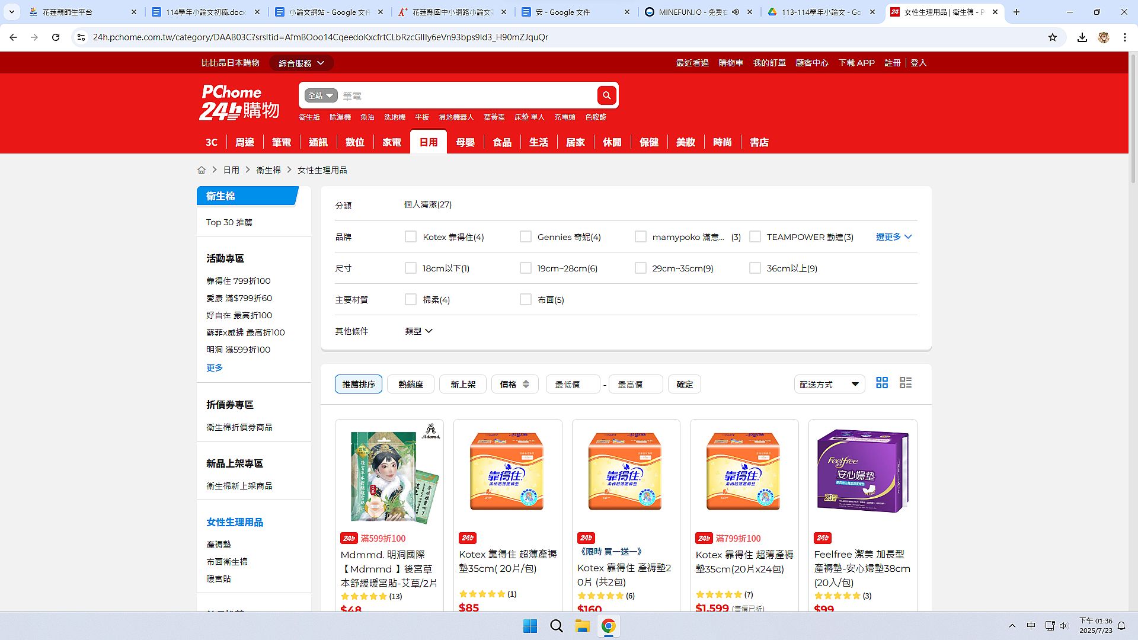Reload the page
Image resolution: width=1138 pixels, height=640 pixels.
(x=56, y=37)
